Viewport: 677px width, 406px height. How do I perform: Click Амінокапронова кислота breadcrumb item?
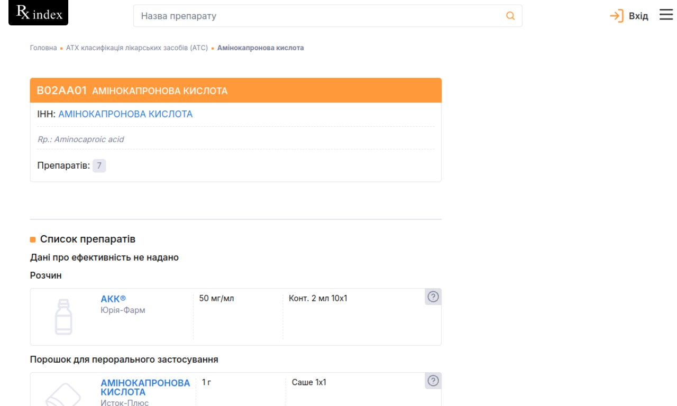pyautogui.click(x=260, y=48)
